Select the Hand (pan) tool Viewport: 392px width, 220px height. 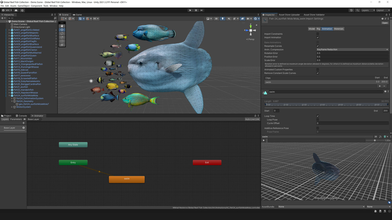[62, 26]
